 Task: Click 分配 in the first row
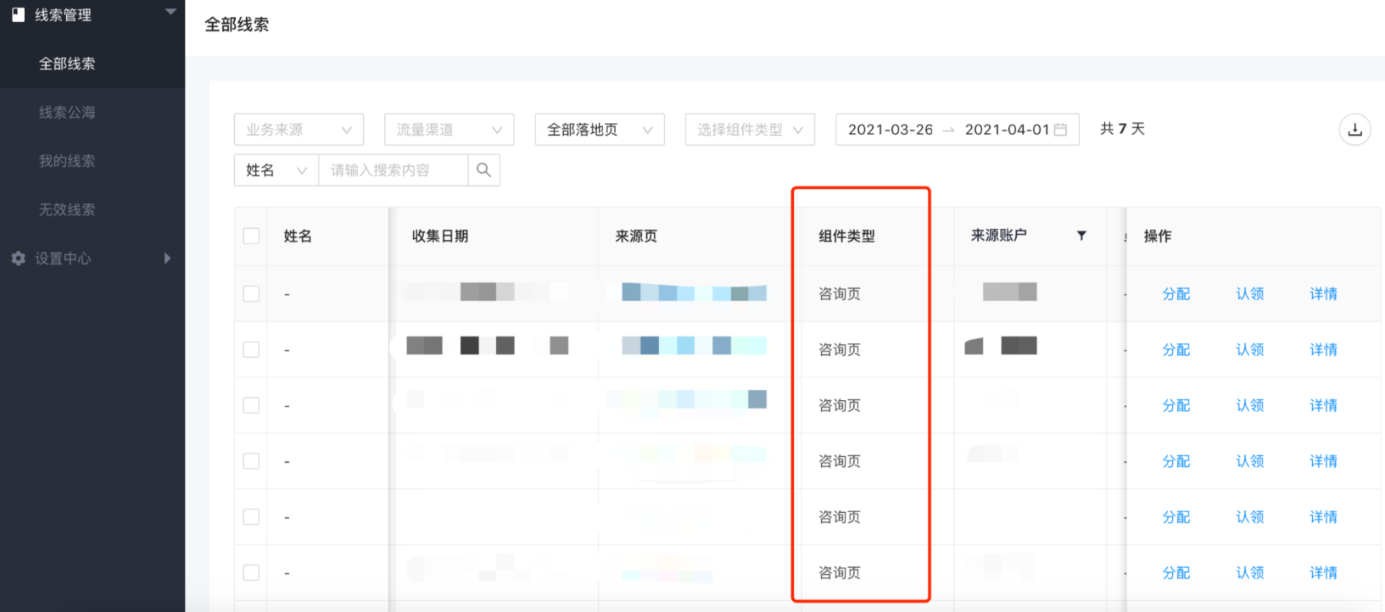[x=1176, y=294]
